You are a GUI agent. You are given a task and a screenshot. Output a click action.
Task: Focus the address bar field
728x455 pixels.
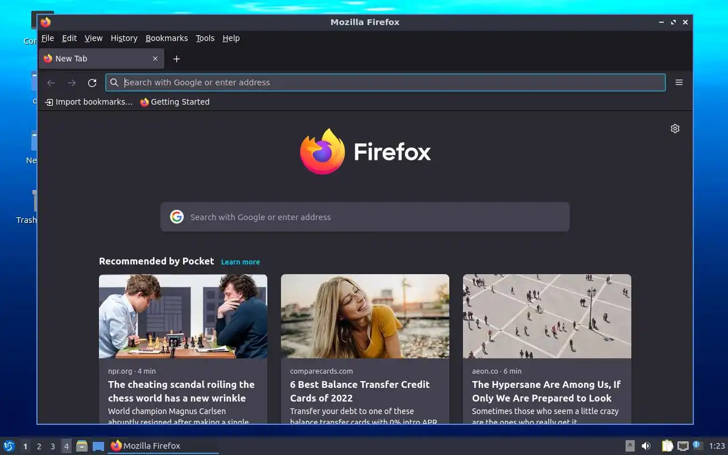[x=386, y=82]
